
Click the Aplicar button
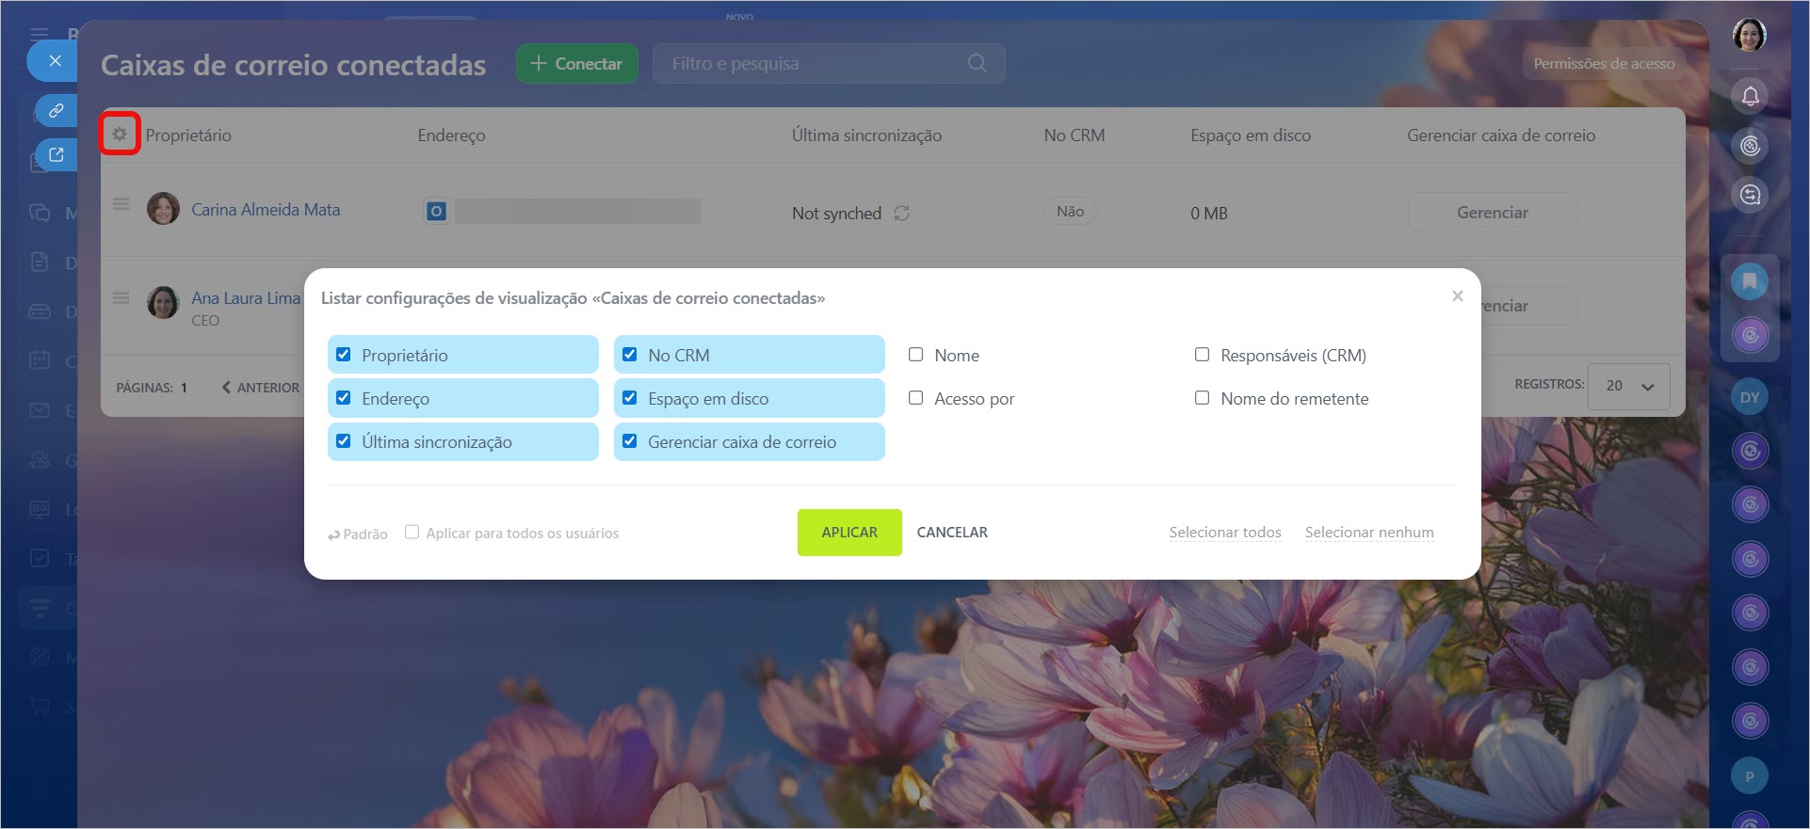[x=848, y=533]
